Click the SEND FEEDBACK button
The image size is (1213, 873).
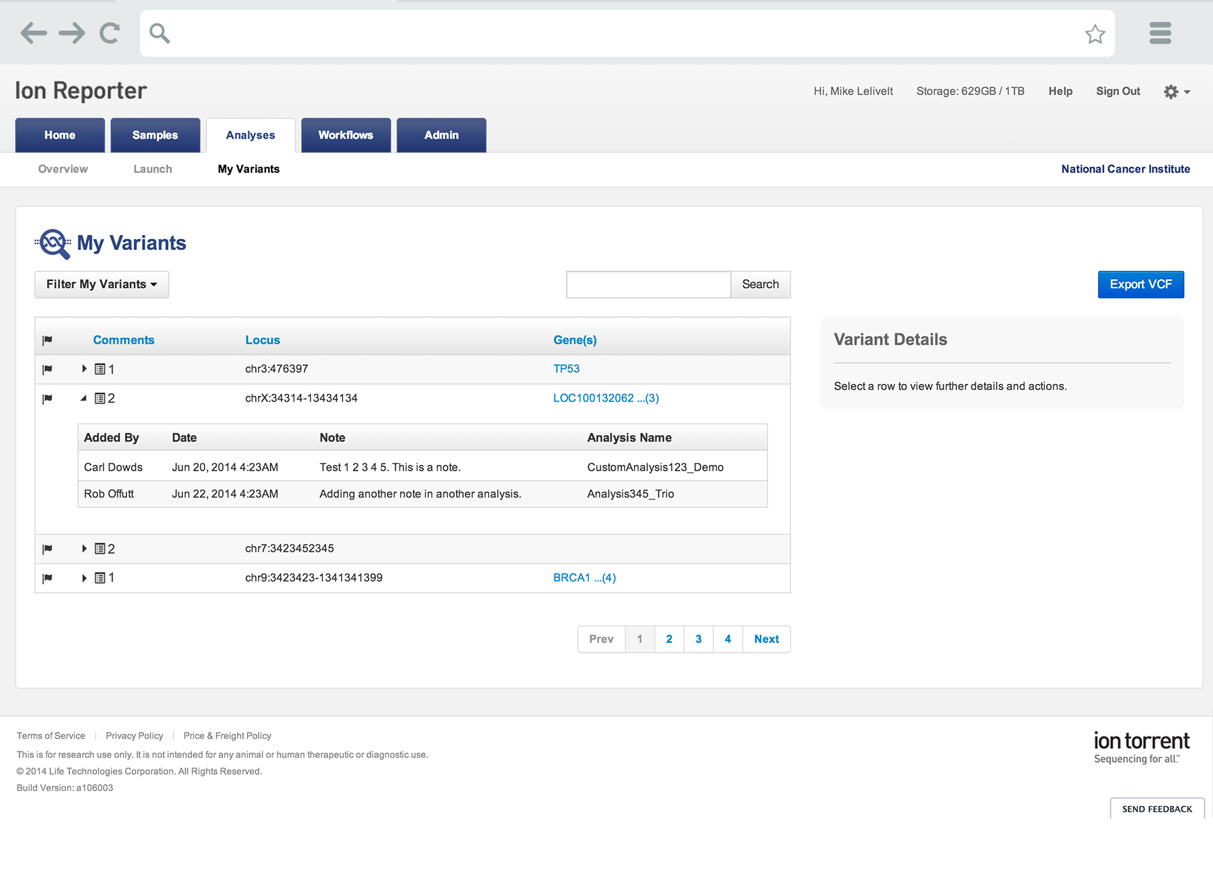pyautogui.click(x=1157, y=809)
